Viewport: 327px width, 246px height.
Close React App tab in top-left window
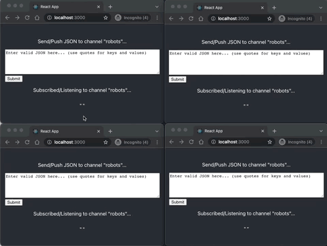(99, 7)
